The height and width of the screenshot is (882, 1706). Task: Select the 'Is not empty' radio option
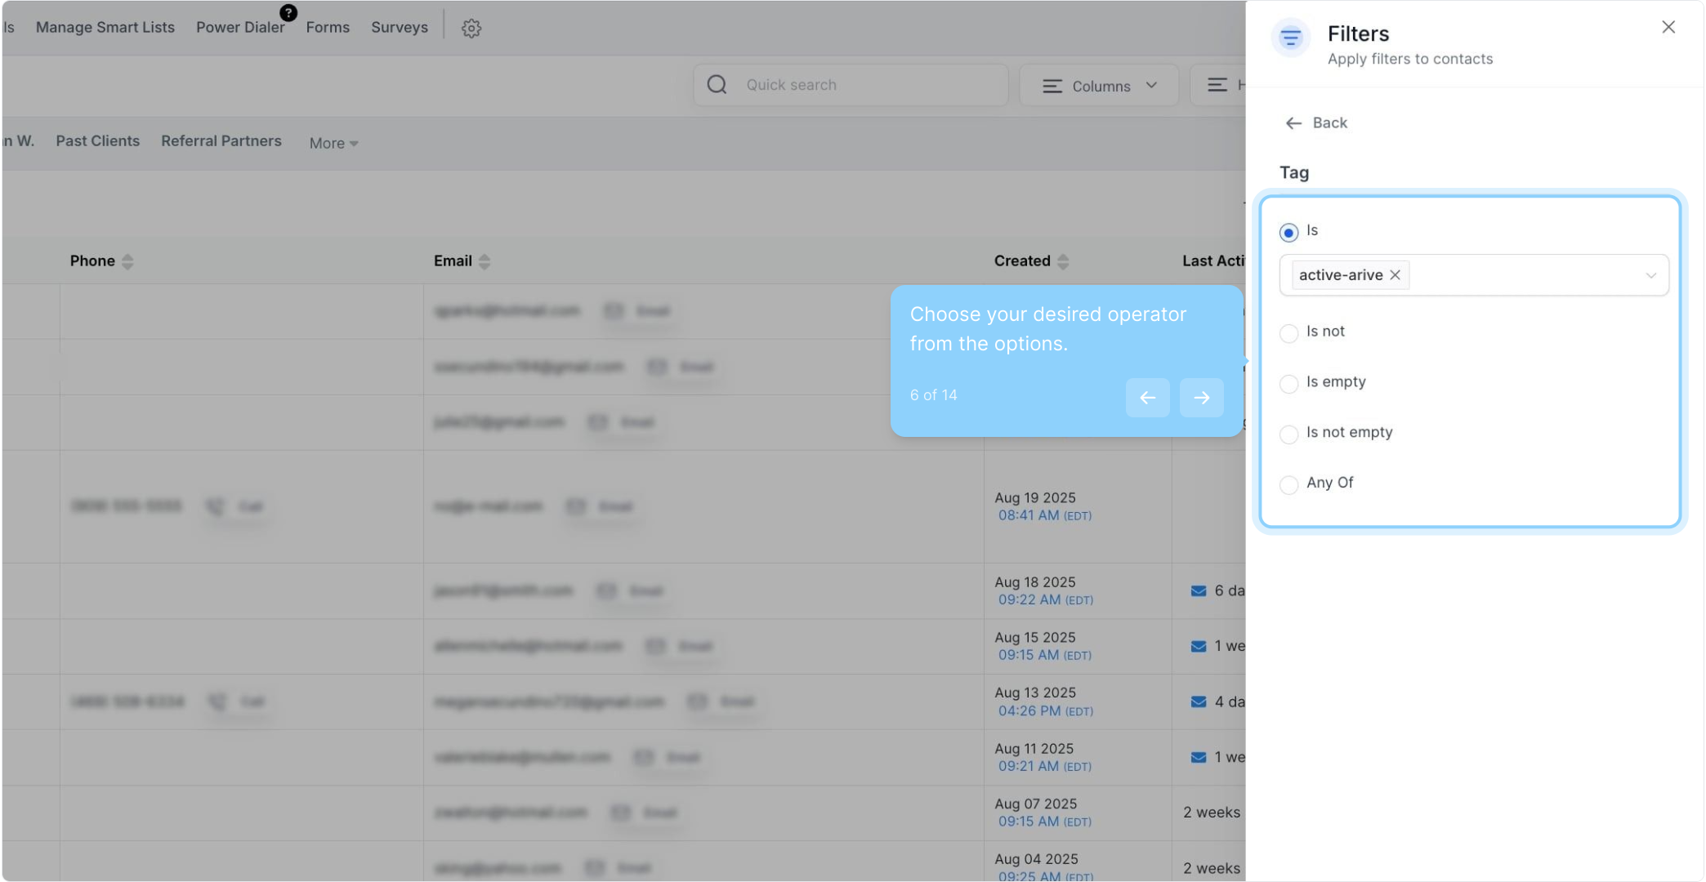[1288, 434]
